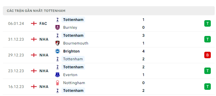The height and width of the screenshot is (96, 216).
Task: Click the Everton club crest
Action: point(58,75)
